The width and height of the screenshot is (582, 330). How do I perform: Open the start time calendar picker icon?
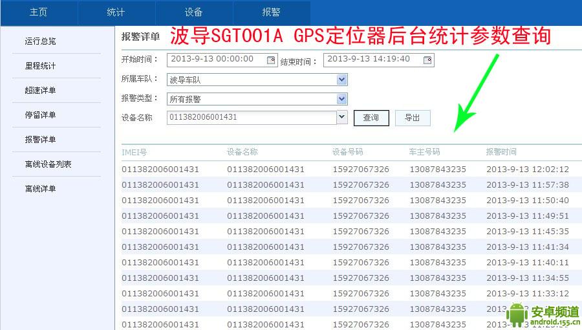pos(272,60)
